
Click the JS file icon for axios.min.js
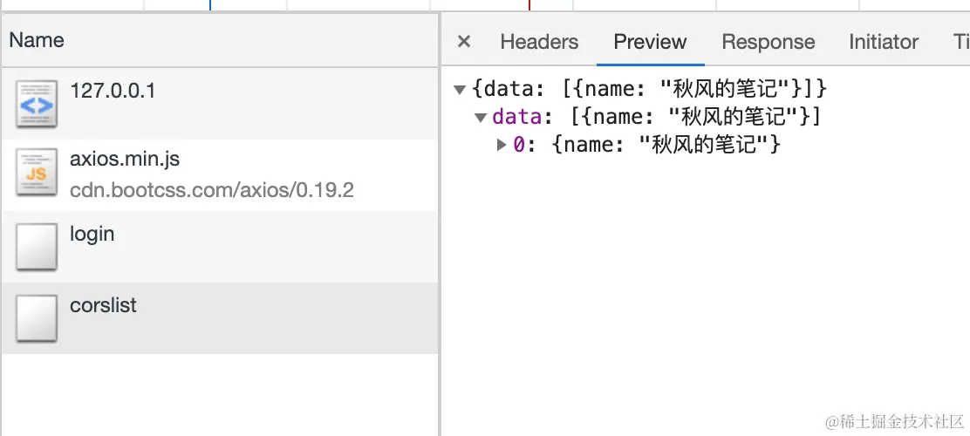point(37,173)
